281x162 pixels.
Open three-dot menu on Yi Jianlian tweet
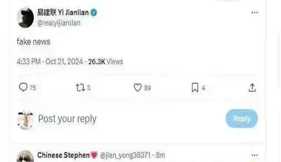tap(255, 12)
